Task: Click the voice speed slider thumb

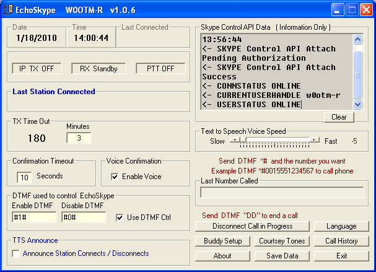Action: [x=243, y=139]
